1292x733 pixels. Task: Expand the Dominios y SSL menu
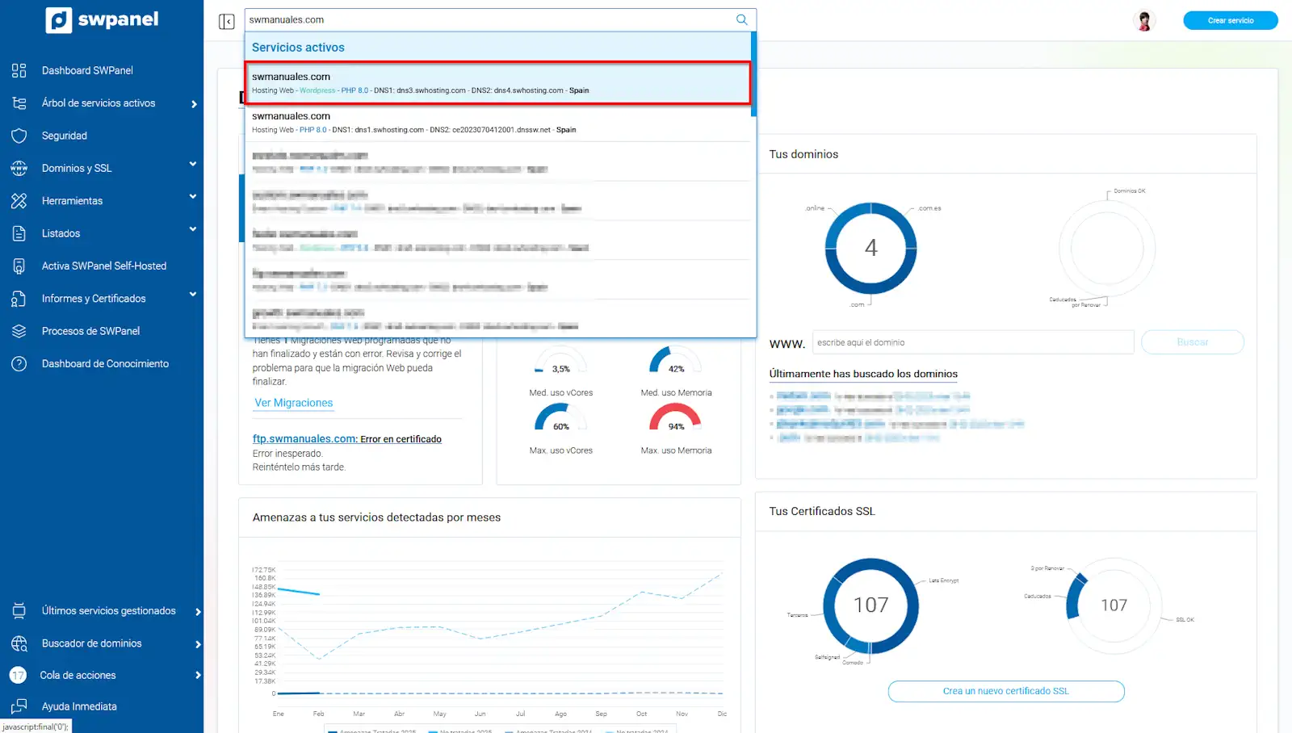click(192, 165)
